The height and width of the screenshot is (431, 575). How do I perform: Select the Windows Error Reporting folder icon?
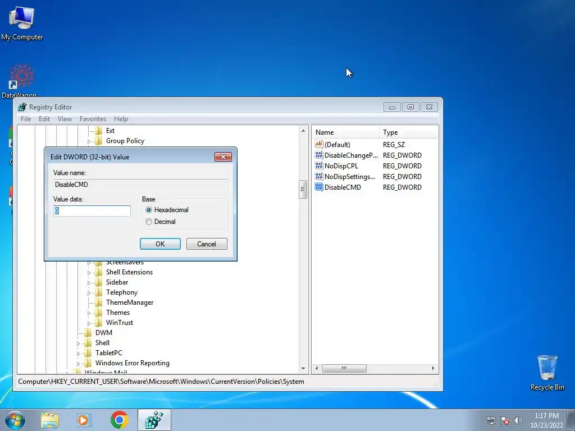88,363
